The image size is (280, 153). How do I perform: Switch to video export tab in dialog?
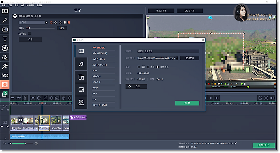pyautogui.click(x=81, y=51)
